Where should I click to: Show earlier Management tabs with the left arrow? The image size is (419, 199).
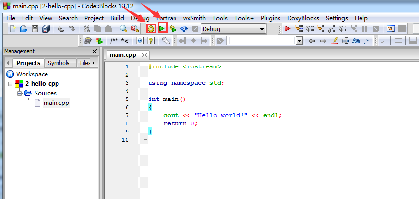coord(8,63)
